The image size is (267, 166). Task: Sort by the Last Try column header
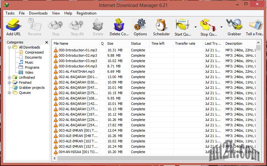213,43
